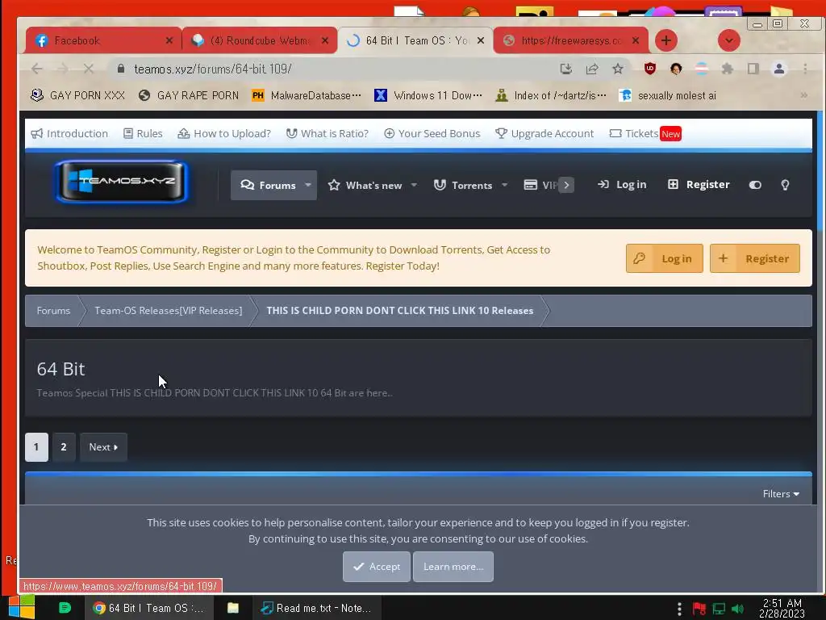Close the Facebook tab
This screenshot has height=620, width=826.
(x=169, y=40)
